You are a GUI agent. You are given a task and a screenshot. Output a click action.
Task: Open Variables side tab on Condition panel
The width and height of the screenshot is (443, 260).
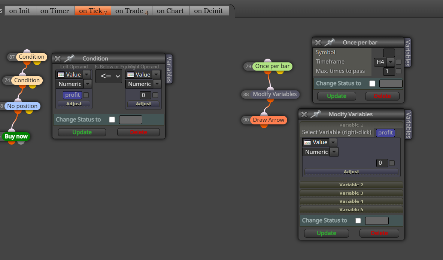(169, 69)
